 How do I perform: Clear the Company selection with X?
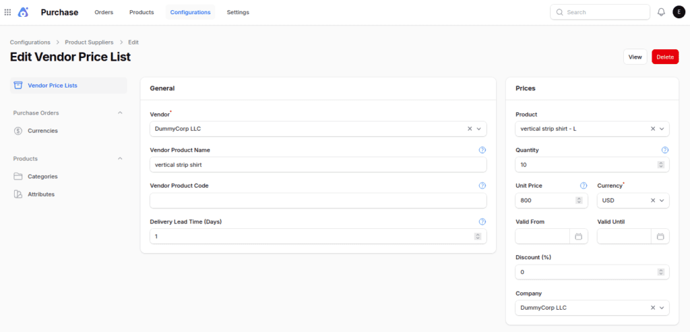pos(653,308)
